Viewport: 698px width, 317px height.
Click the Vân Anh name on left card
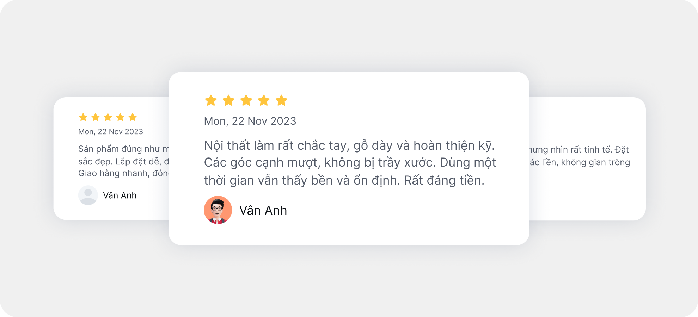click(120, 195)
